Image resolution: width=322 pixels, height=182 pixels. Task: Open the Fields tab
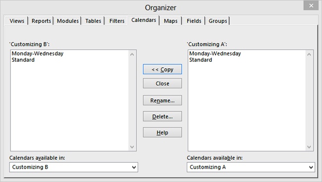(194, 21)
